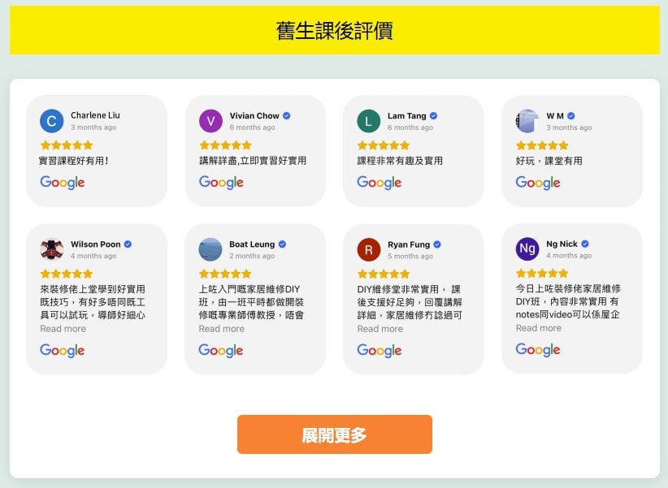
Task: Open Boat Leung's profile photo
Action: (x=210, y=249)
